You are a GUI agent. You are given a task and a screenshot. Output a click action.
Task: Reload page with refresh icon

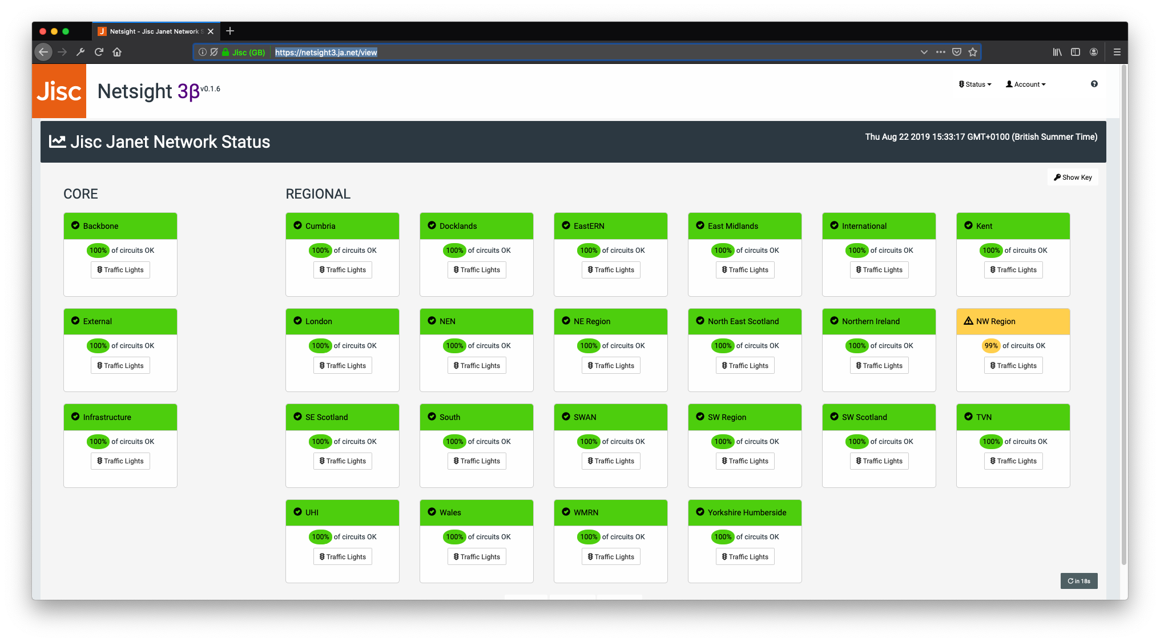pyautogui.click(x=99, y=52)
